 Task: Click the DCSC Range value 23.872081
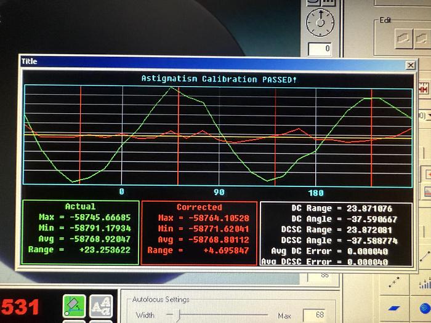(369, 229)
